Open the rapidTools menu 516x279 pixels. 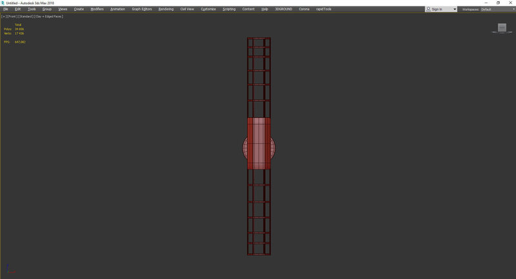pyautogui.click(x=323, y=10)
